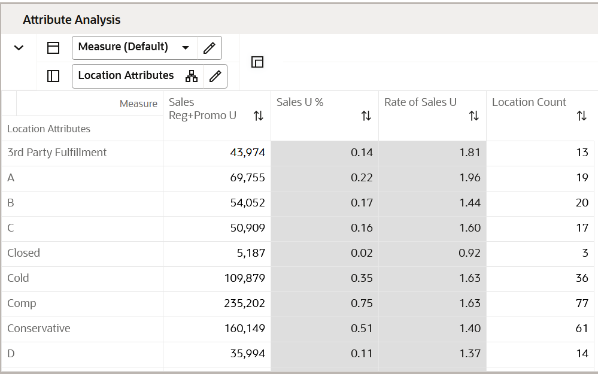Image resolution: width=598 pixels, height=377 pixels.
Task: Collapse the axis configuration chevron
Action: [19, 47]
